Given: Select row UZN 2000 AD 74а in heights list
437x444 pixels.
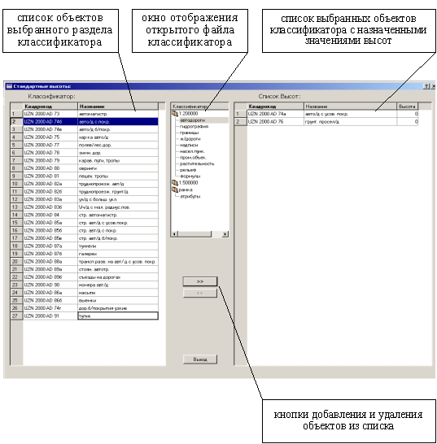Looking at the screenshot, I should click(x=326, y=114).
